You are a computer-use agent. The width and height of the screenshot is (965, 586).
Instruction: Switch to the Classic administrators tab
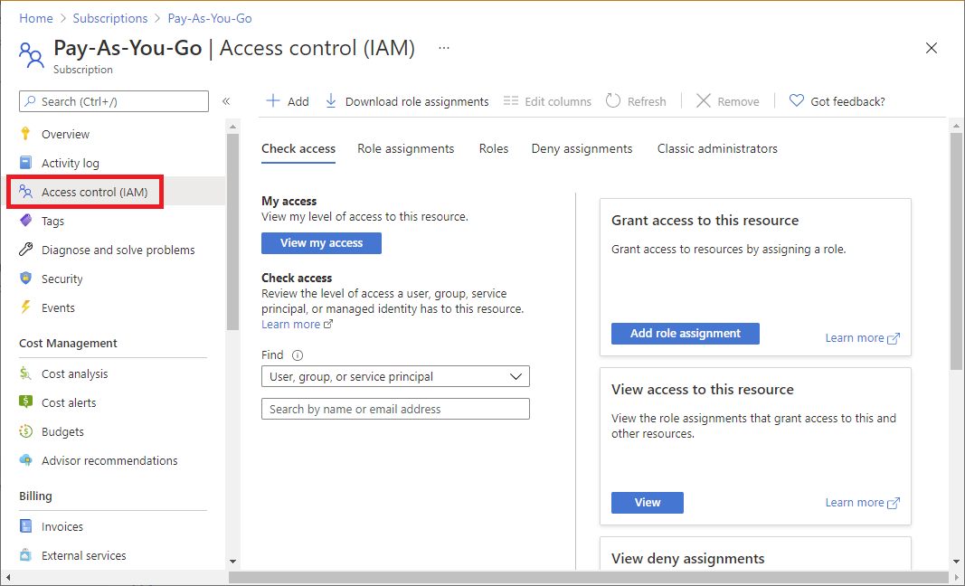717,148
